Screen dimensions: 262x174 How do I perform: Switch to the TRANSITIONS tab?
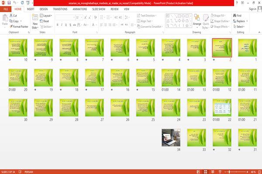[60, 9]
